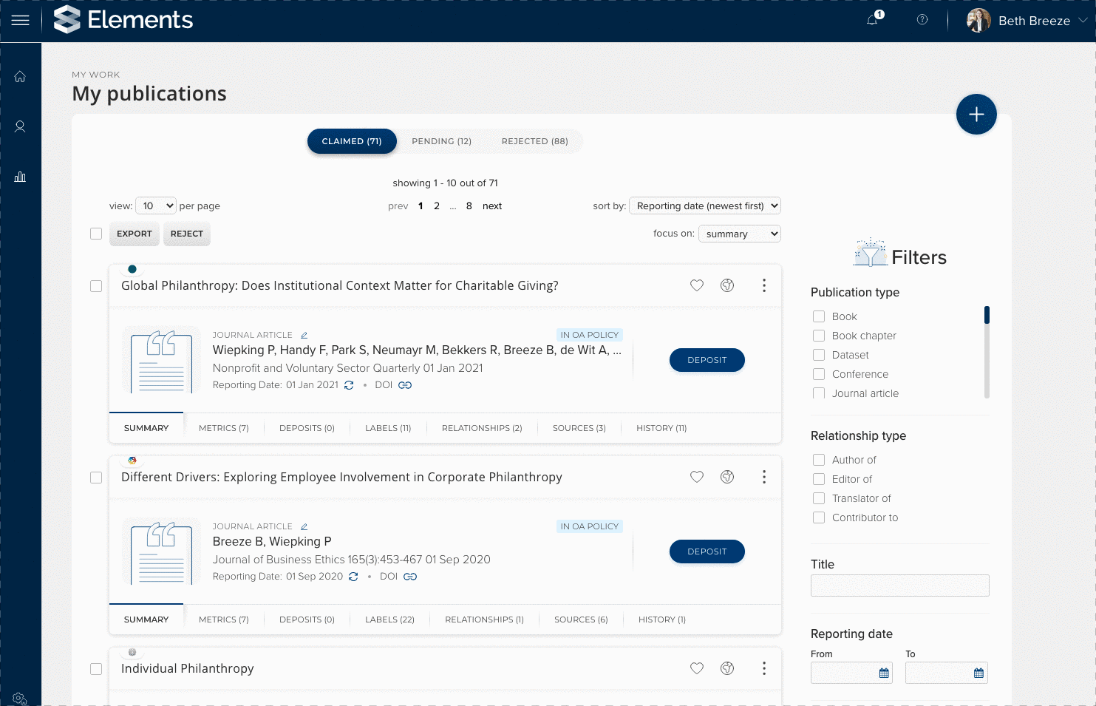Tick the Book chapter filter checkbox
Screen dimensions: 1096x706
[819, 336]
